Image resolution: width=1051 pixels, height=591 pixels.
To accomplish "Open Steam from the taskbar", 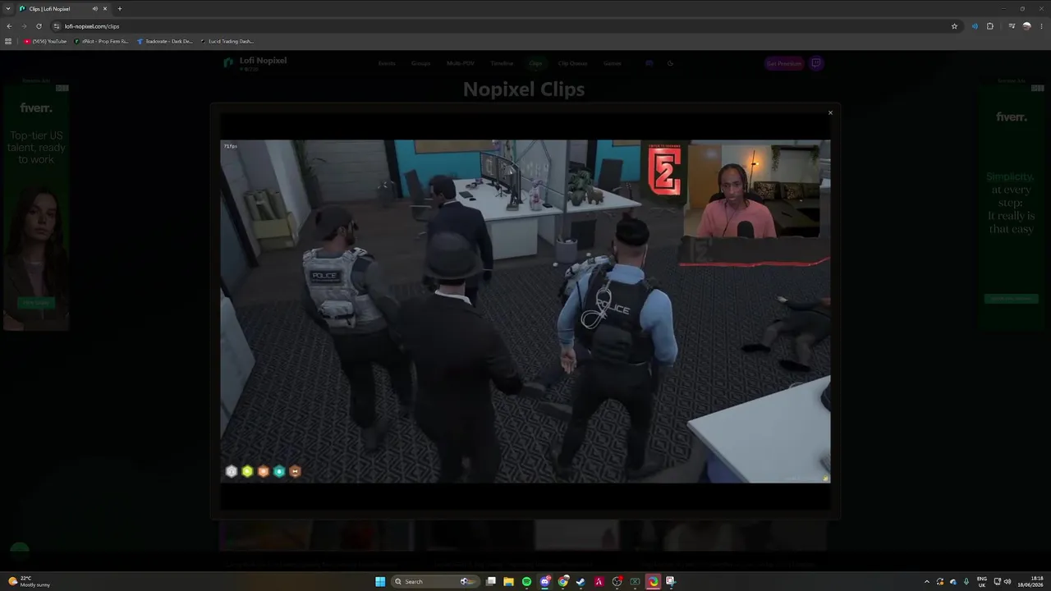I will point(581,581).
